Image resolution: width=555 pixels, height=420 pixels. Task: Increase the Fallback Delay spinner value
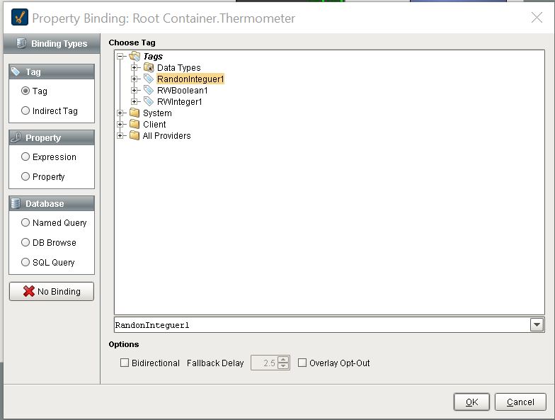point(284,360)
